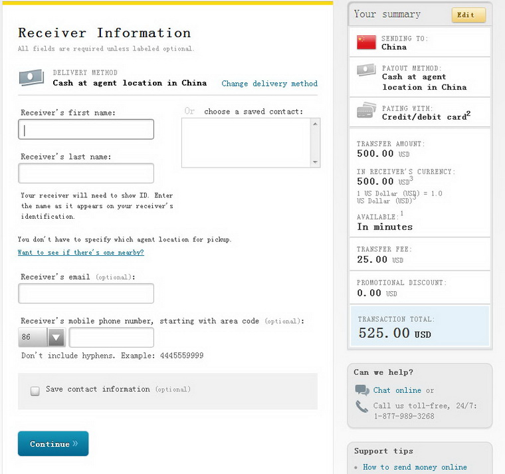Click the Edit button in summary

pyautogui.click(x=468, y=15)
